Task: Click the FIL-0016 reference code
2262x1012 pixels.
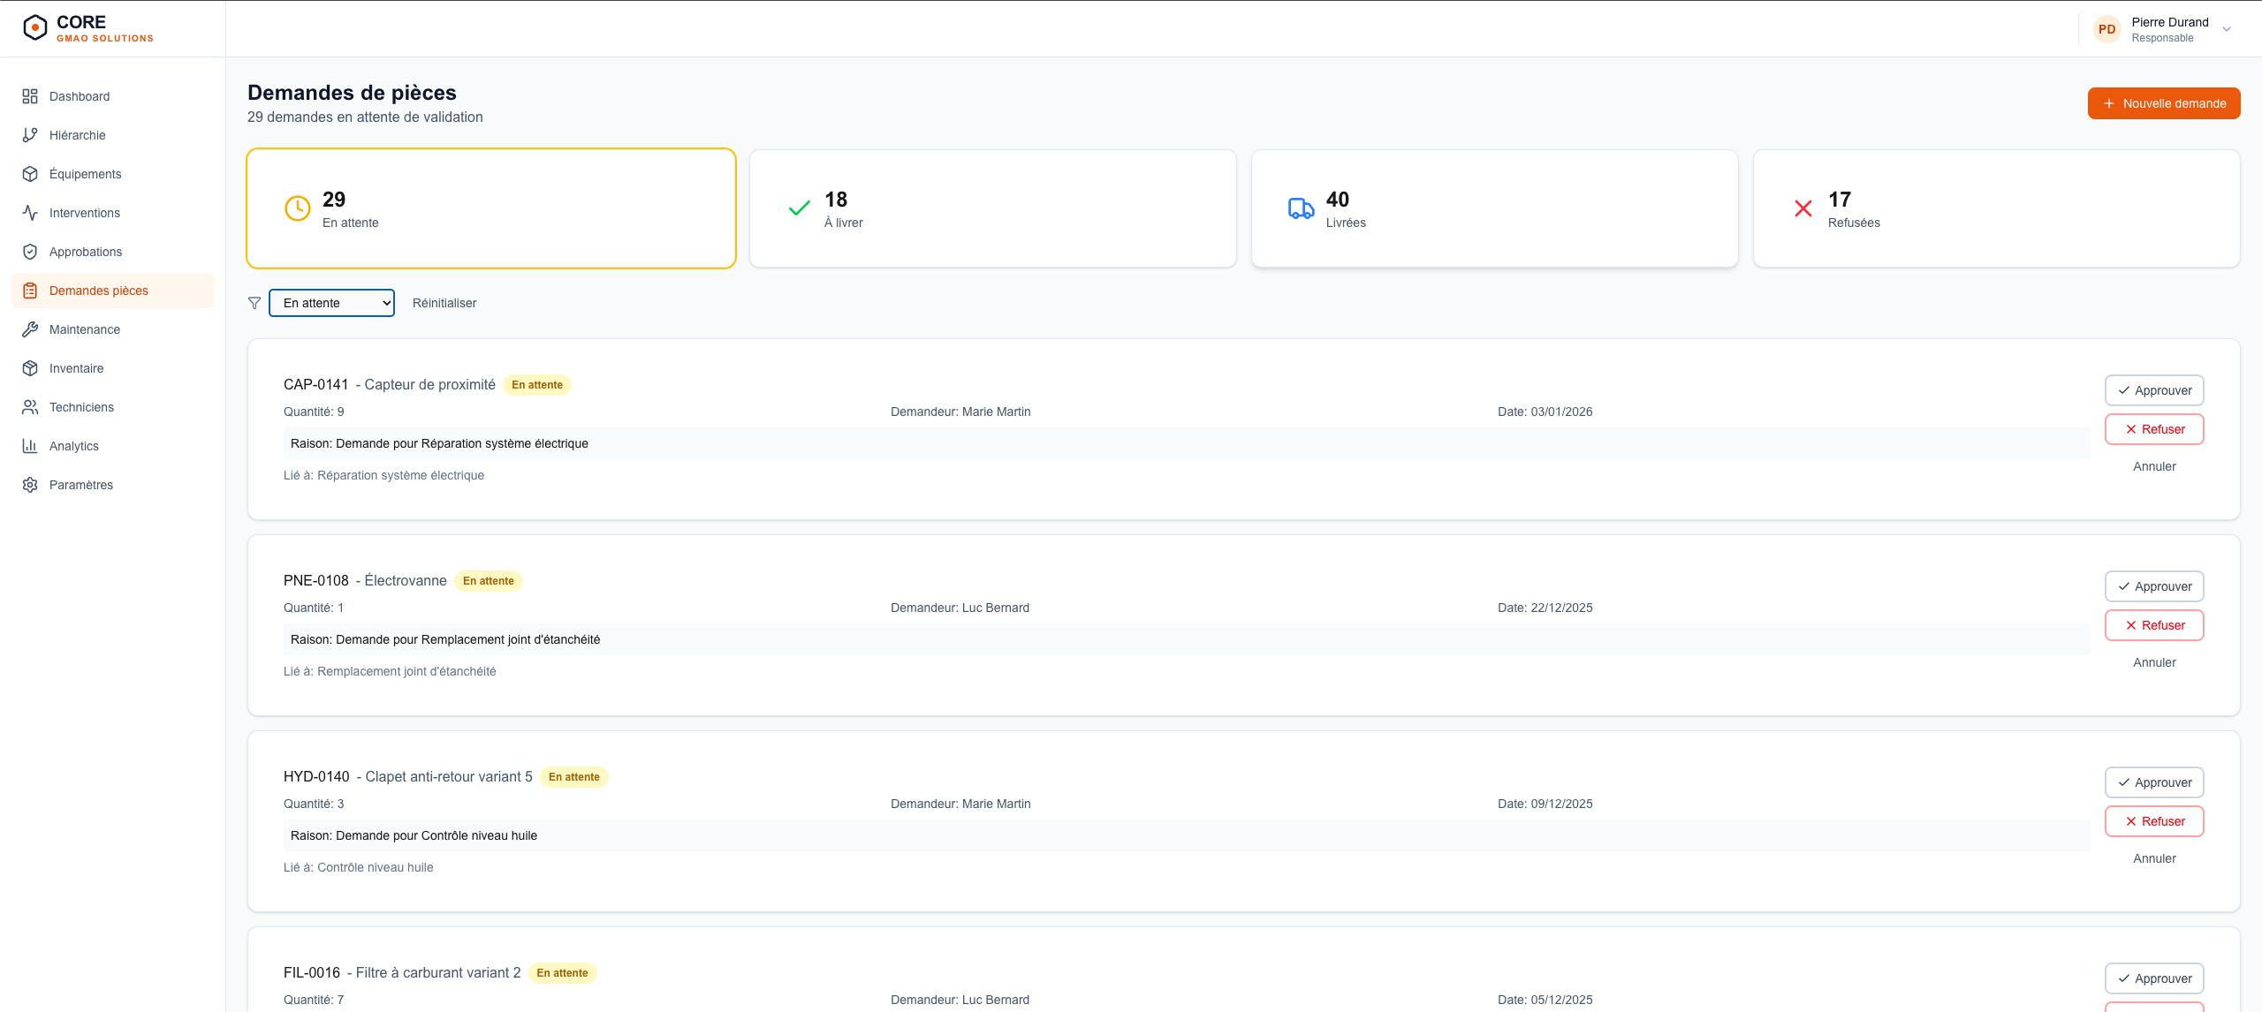Action: click(312, 973)
